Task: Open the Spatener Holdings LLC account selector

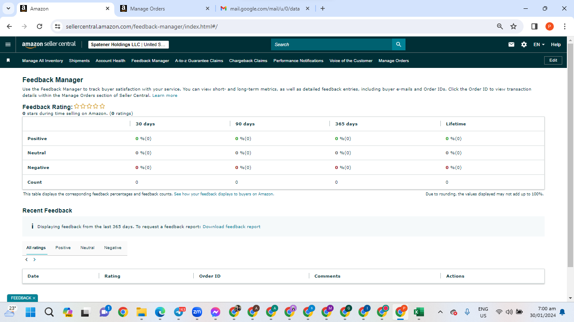Action: 129,44
